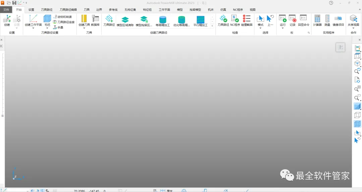Collapse the ribbon with the top-right chevron

coord(360,10)
